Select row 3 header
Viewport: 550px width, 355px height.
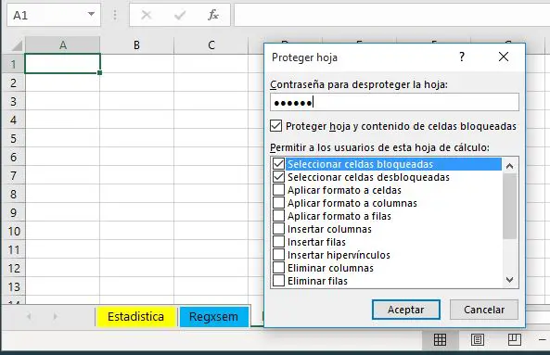[13, 102]
